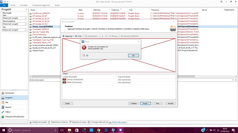Open the Progetti view in sidebar
This screenshot has width=238, height=133.
click(x=14, y=98)
